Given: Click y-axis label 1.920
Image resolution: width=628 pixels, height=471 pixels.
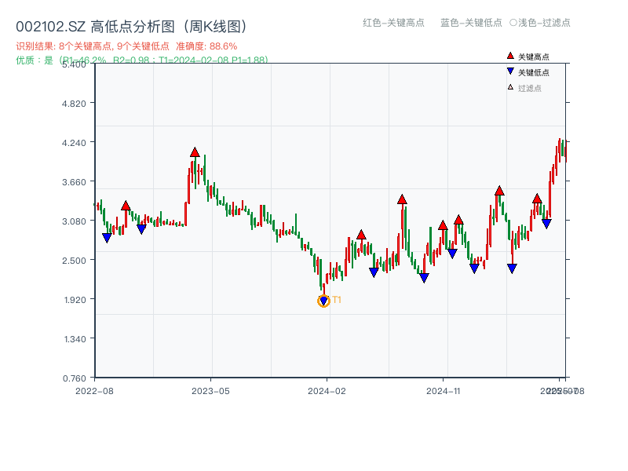Looking at the screenshot, I should (75, 300).
